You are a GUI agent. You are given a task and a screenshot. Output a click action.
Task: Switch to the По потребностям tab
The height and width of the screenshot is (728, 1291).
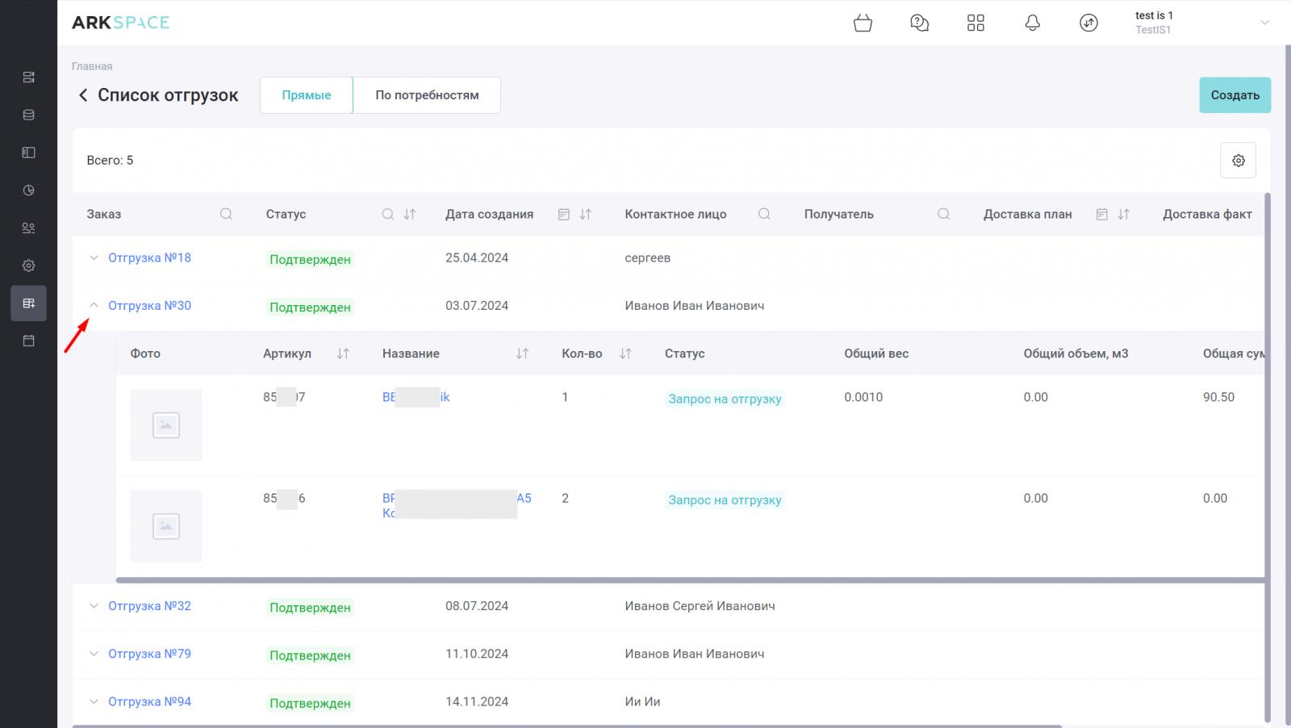427,95
